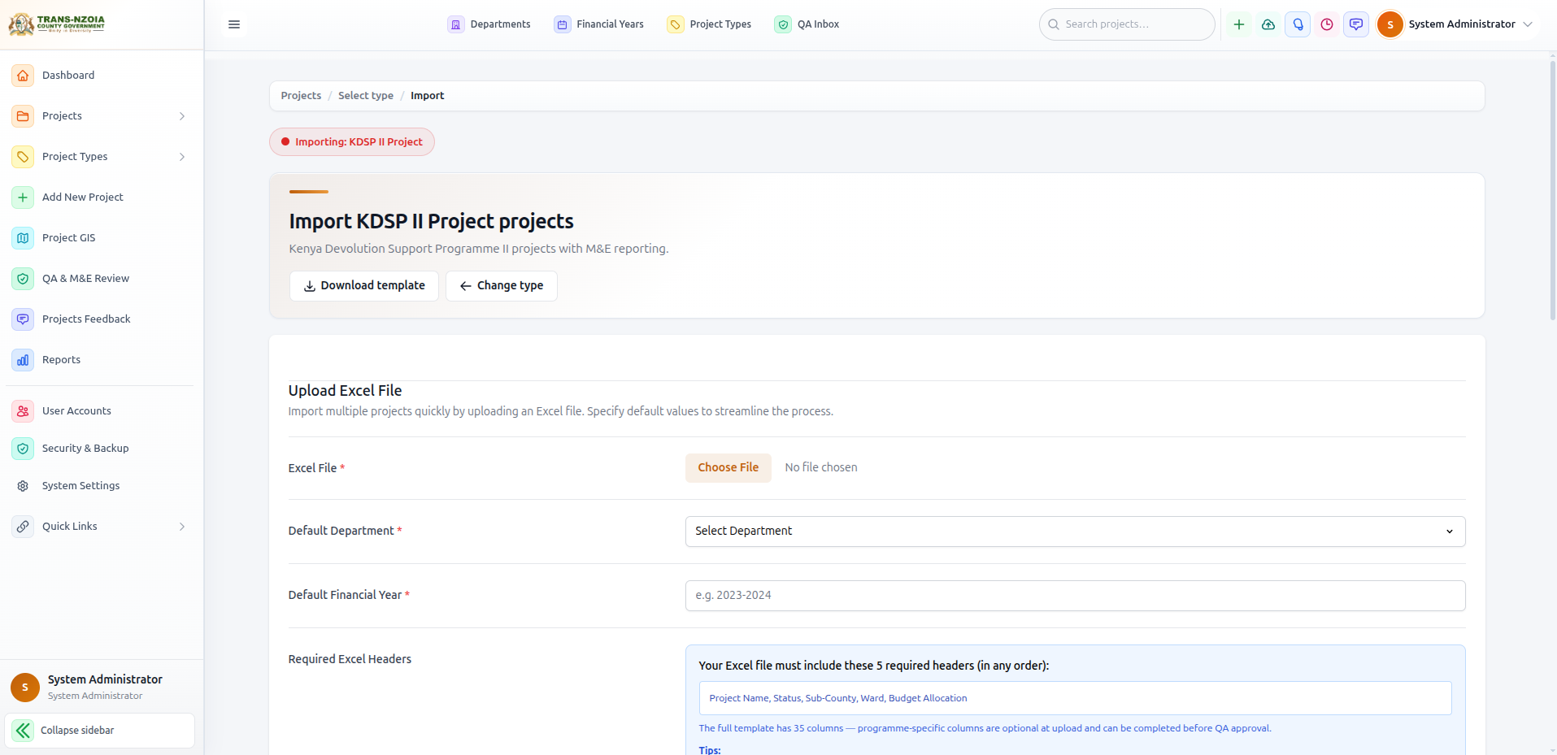Expand the Quick Links sidebar chevron
The image size is (1557, 755).
coord(182,527)
